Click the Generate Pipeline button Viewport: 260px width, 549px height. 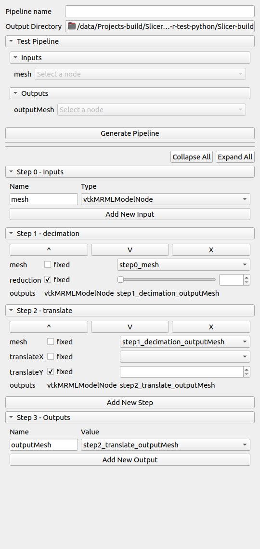click(x=130, y=133)
